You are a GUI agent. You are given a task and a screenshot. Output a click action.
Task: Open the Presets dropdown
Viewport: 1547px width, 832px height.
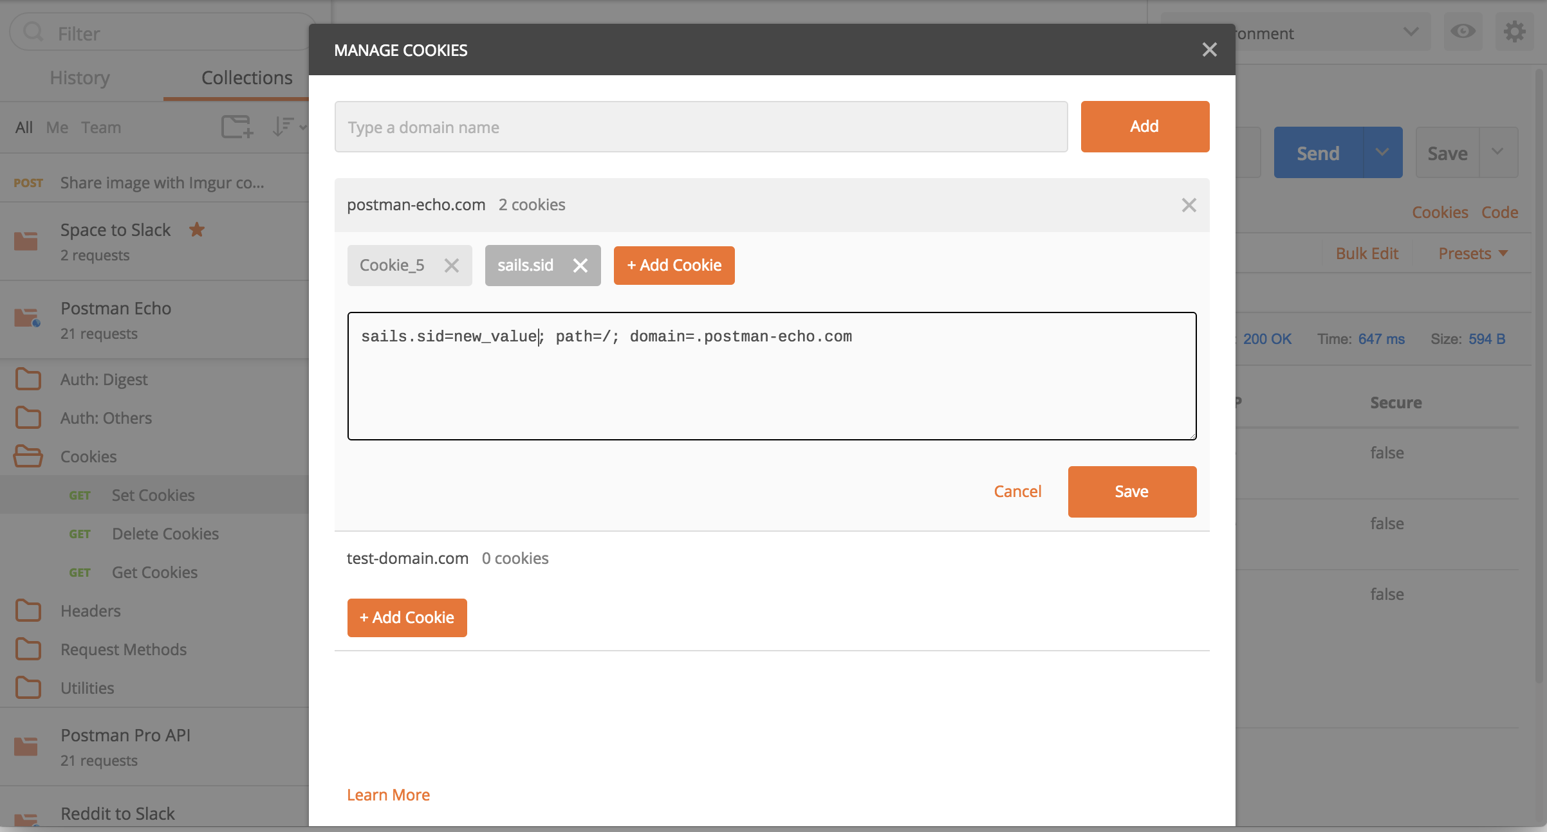click(1472, 253)
